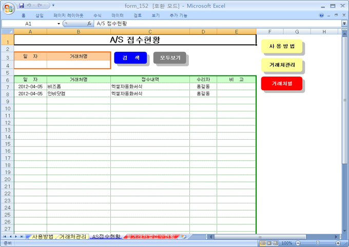Image resolution: width=349 pixels, height=247 pixels.
Task: Switch to the 거래처관리 sheet tab
Action: click(x=72, y=237)
